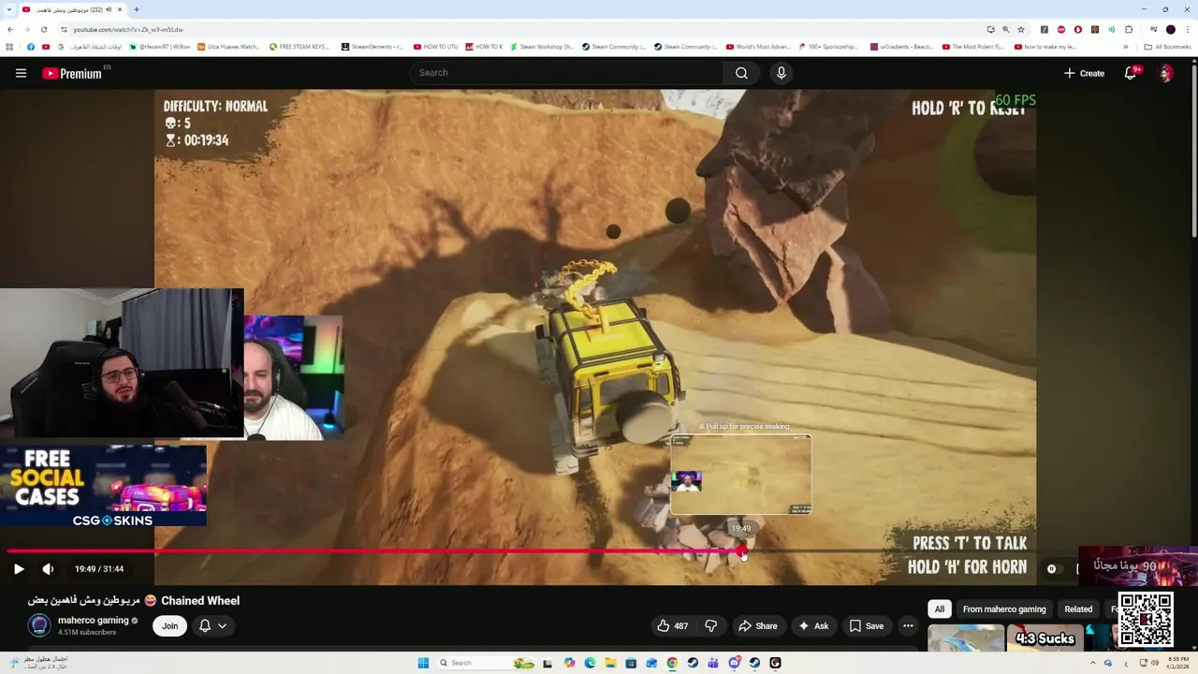Share the Chained Wheel video

757,625
